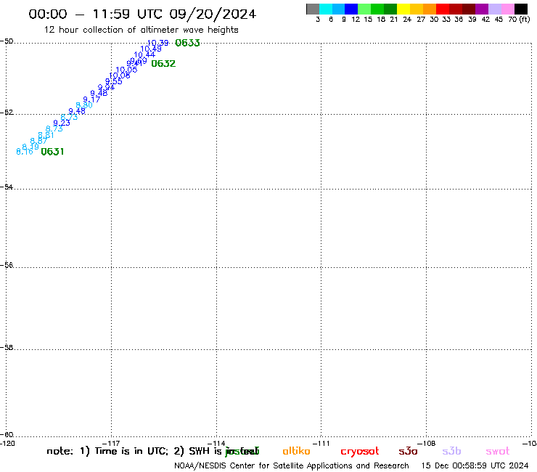Click the orange 'altika' satellite legend label
This screenshot has width=537, height=472.
(x=296, y=451)
